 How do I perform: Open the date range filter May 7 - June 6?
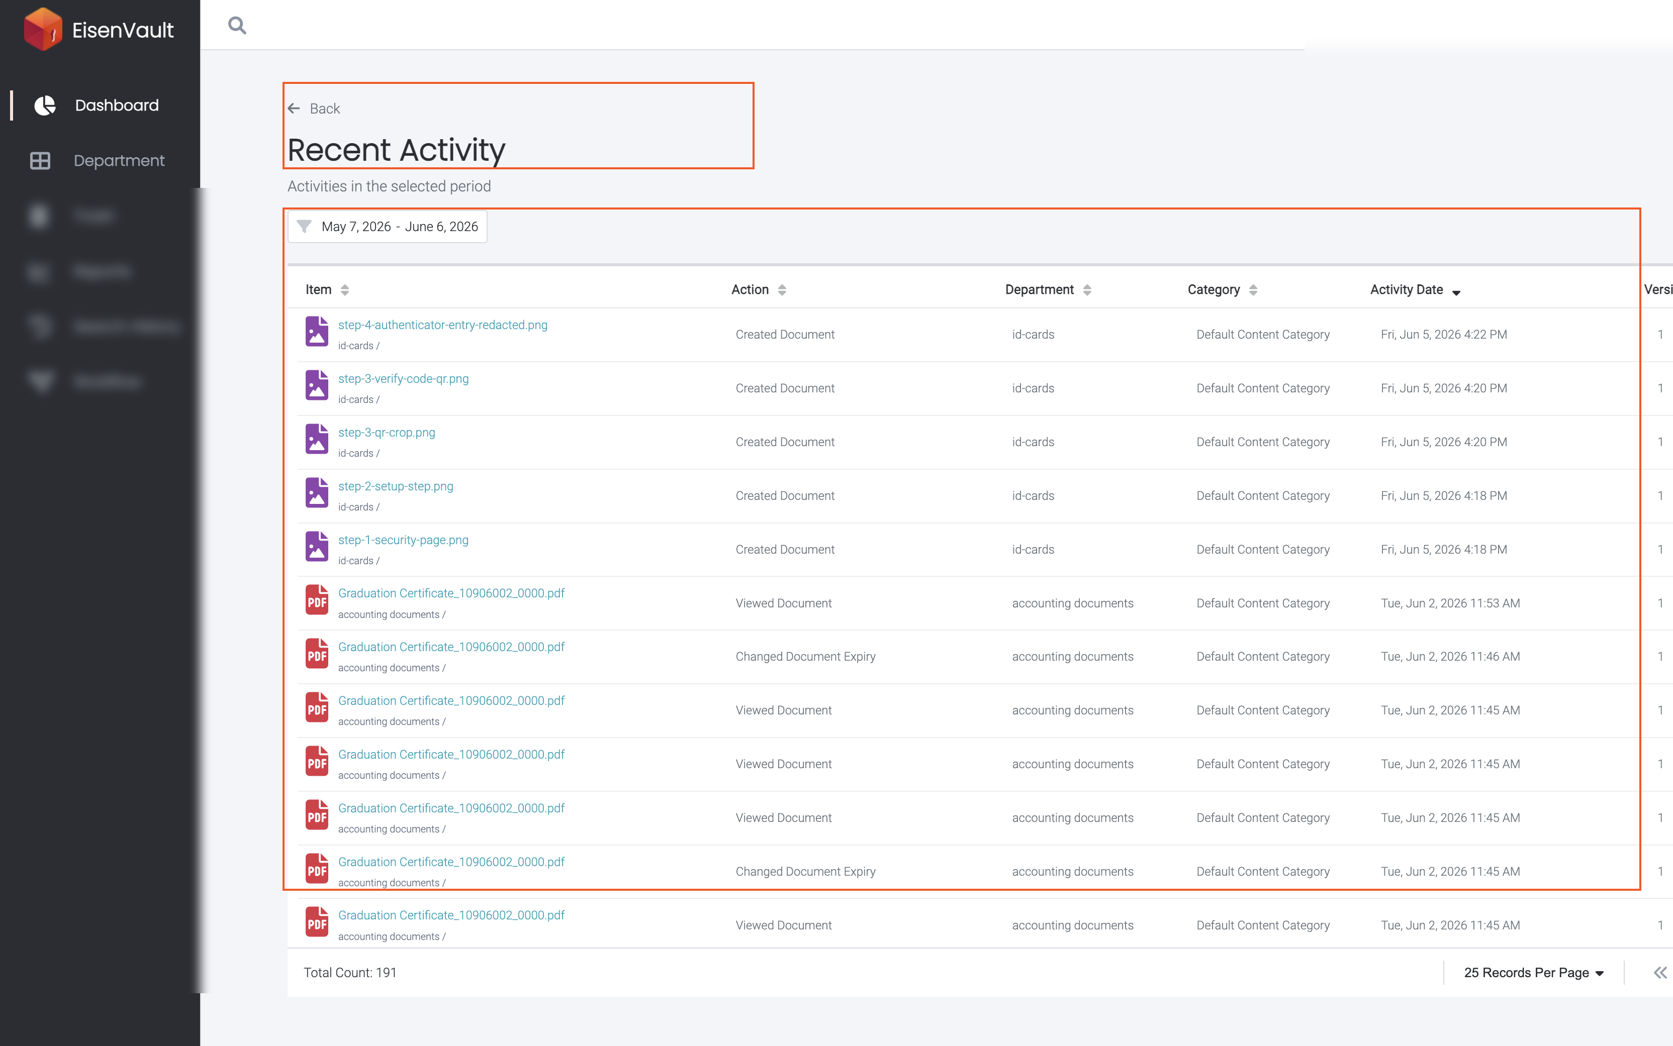tap(388, 227)
